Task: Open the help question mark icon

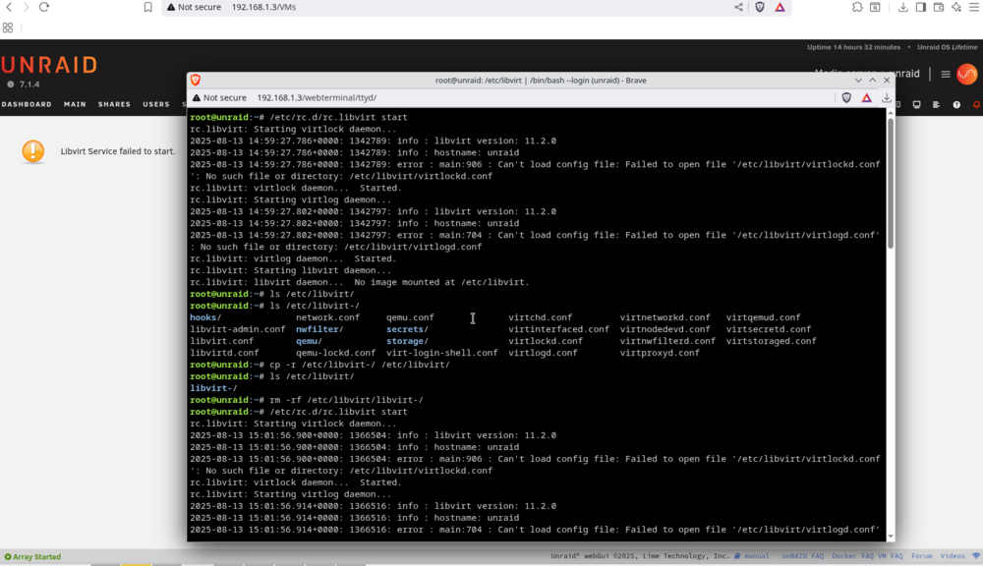Action: coord(956,105)
